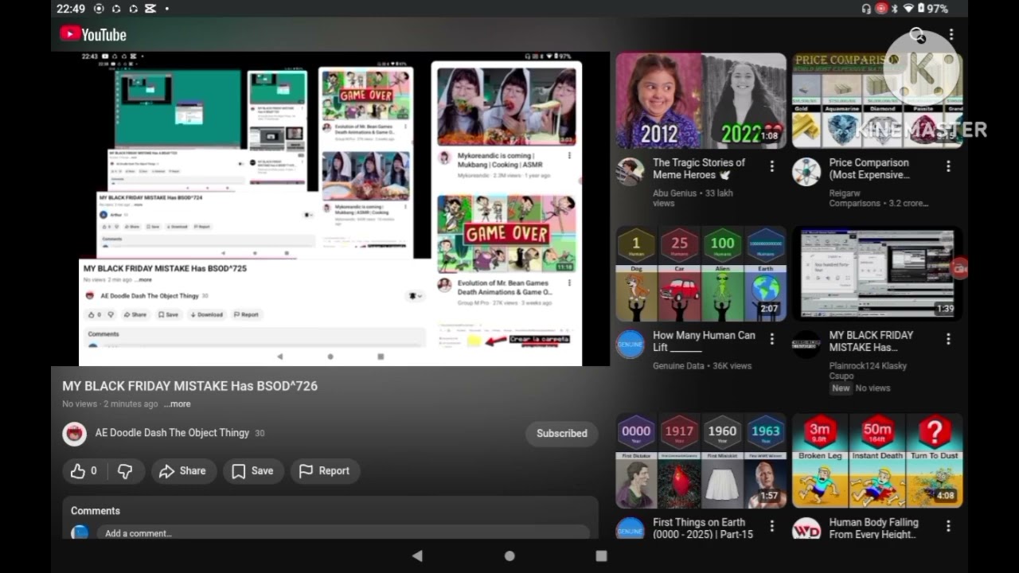Open options menu for suggested MY BLACK FRIDAY MISTAKE
This screenshot has height=573, width=1019.
[948, 339]
